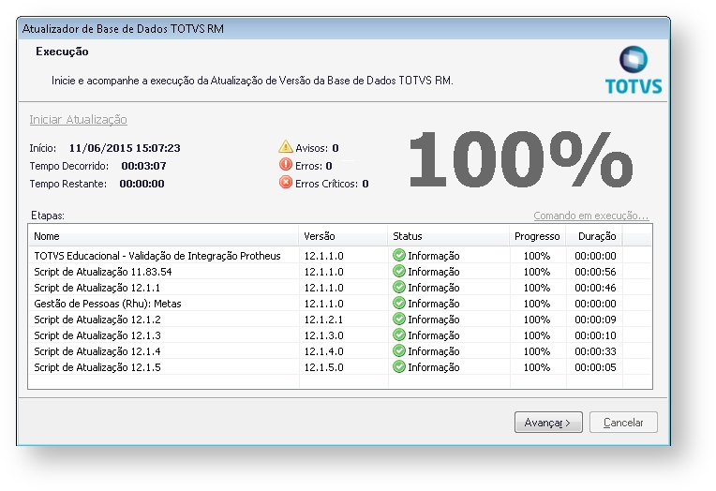Select Gestão de Pessoas (Rhu): Metas row
716x491 pixels.
340,304
